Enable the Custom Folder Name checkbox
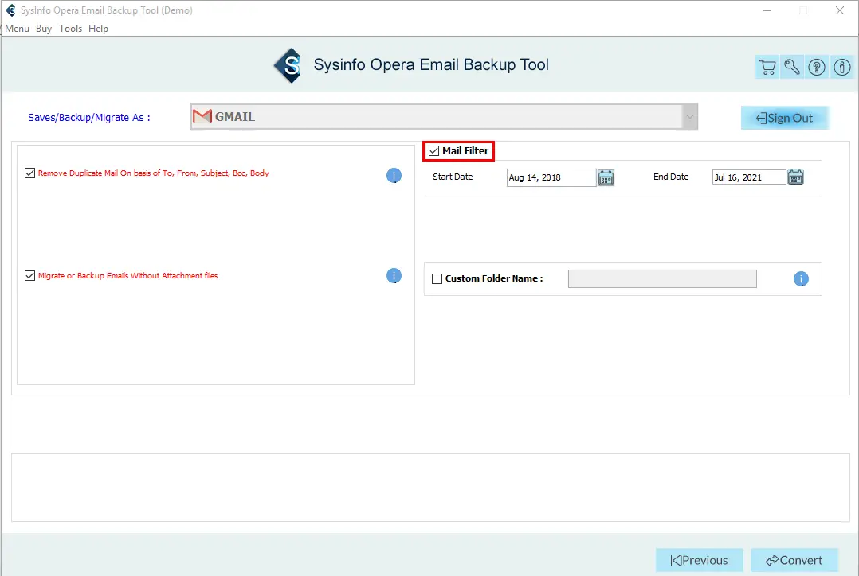859x576 pixels. [x=437, y=279]
